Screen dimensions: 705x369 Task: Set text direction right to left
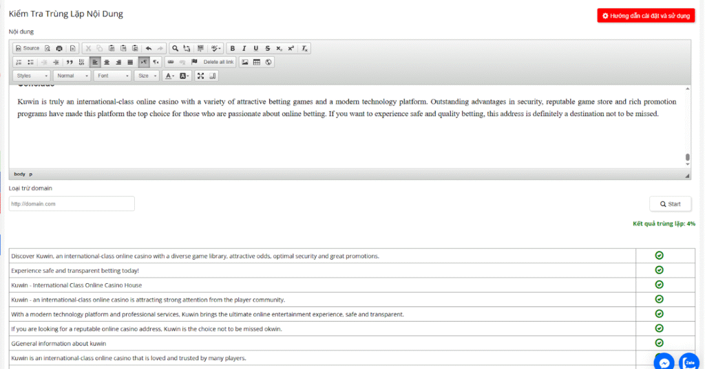[x=156, y=62]
